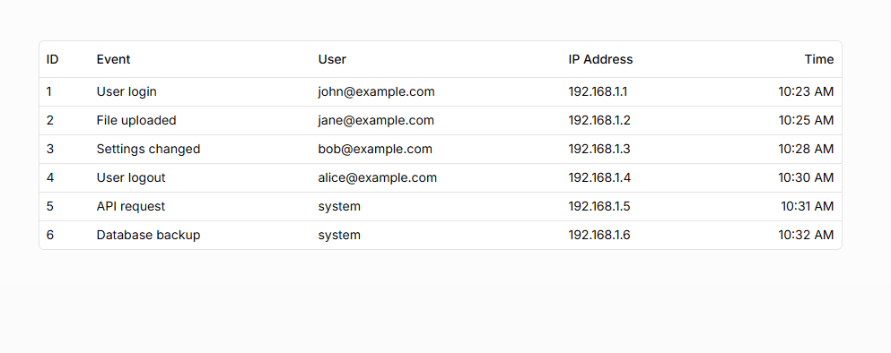Click the 10:28 AM time cell
Image resolution: width=891 pixels, height=353 pixels.
806,150
